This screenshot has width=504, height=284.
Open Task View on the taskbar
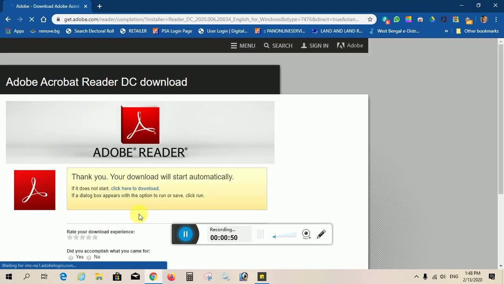tap(44, 277)
